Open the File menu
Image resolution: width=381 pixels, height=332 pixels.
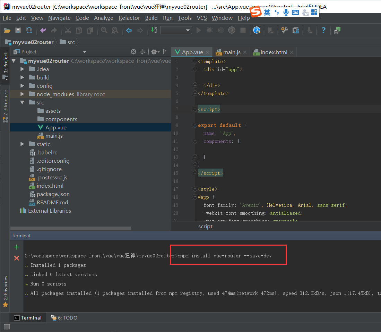(7, 18)
